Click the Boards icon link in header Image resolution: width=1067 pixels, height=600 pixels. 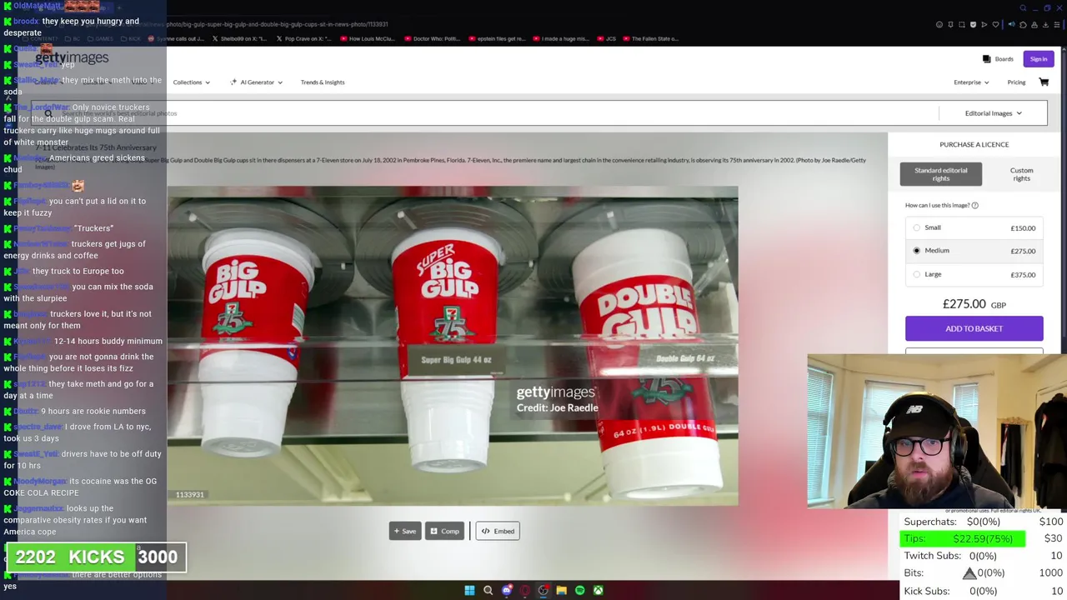point(998,59)
